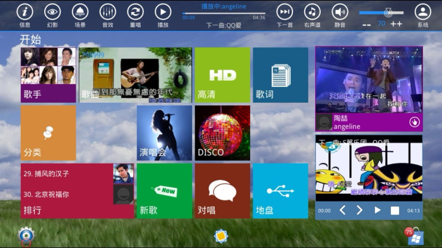Open the 音效 equalizer icon

click(x=108, y=12)
